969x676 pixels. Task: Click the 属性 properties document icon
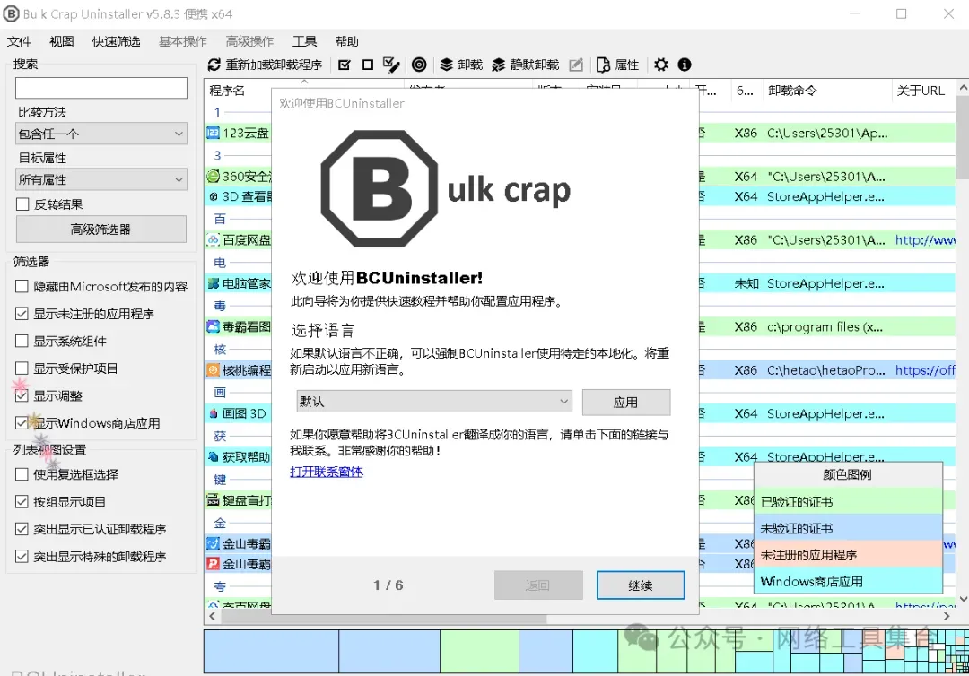pyautogui.click(x=603, y=65)
